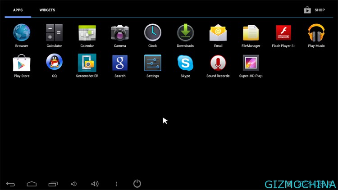Launch Flash Player Settings icon

(283, 33)
